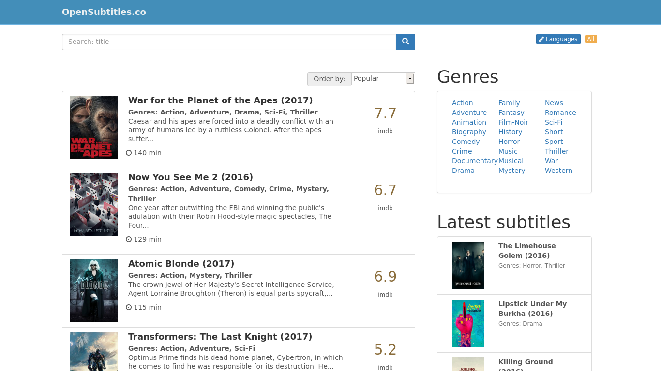The image size is (661, 371).
Task: Select the Short genre
Action: (x=554, y=132)
